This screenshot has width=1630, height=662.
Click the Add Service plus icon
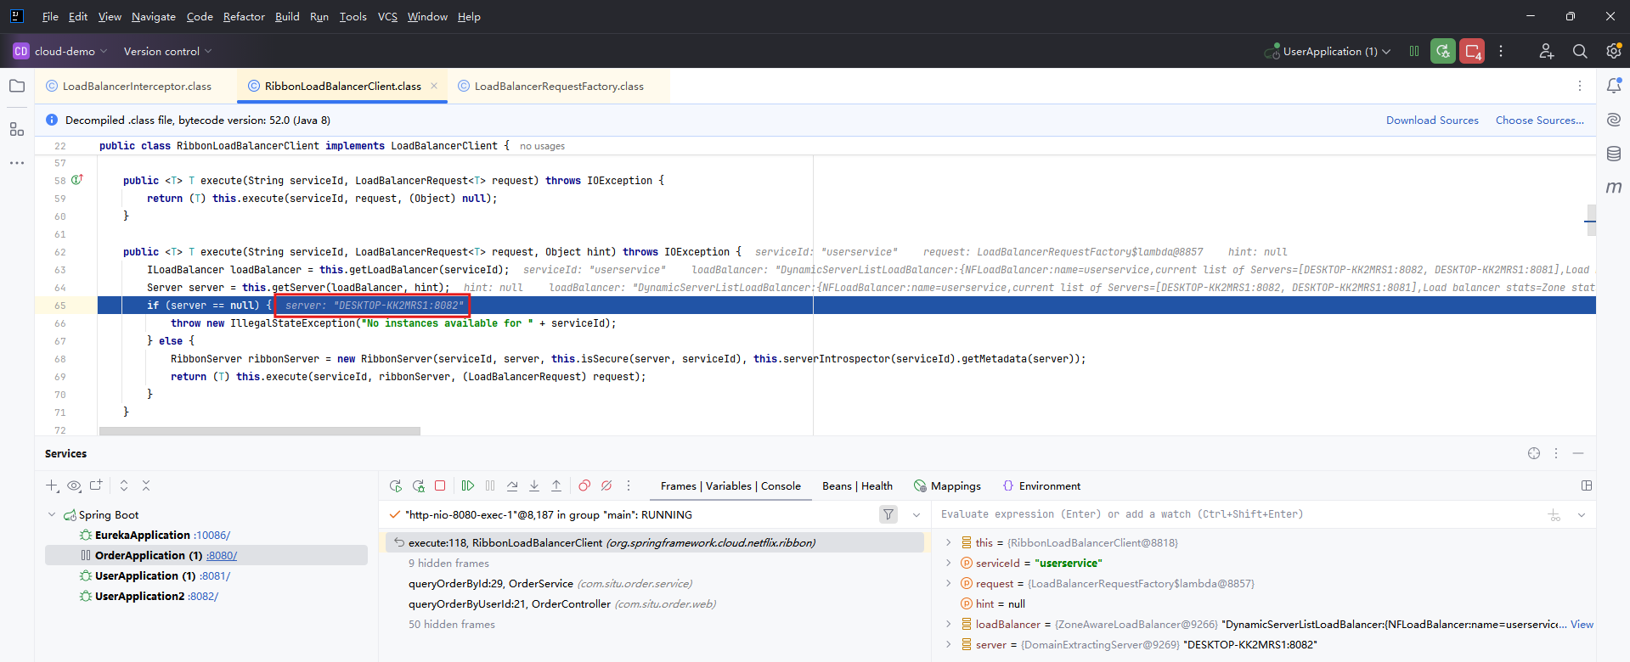point(52,485)
